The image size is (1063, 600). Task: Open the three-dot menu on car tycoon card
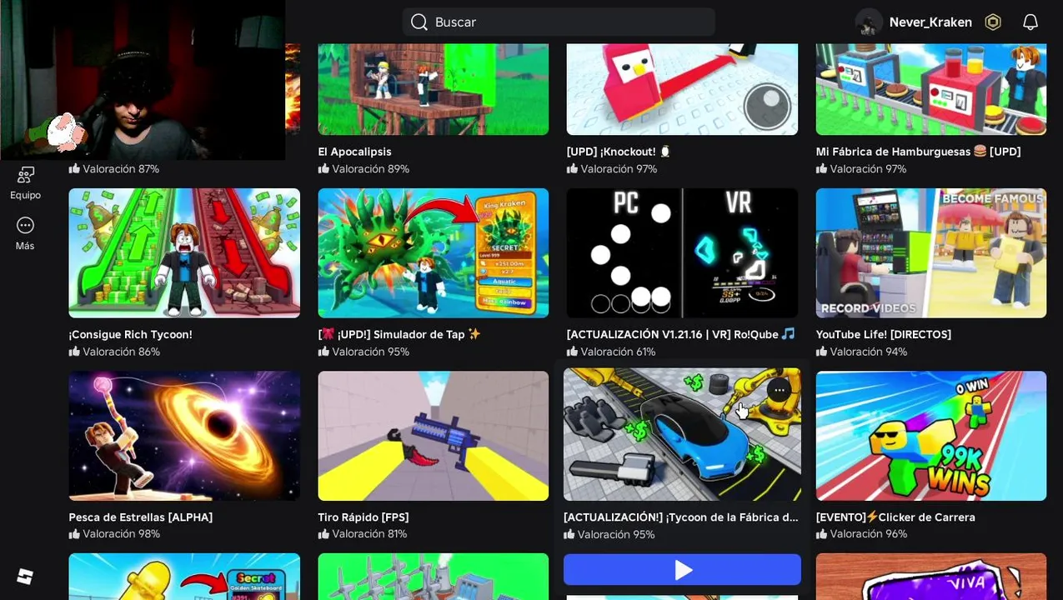(x=779, y=390)
